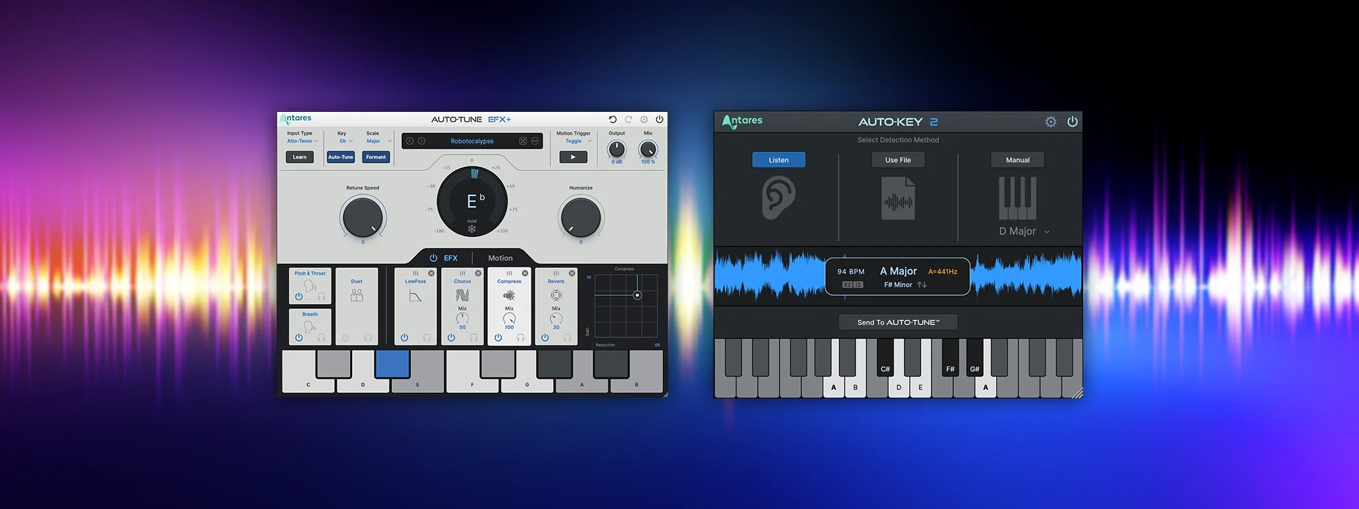Click the top bar Mix knob
Screen dimensions: 1359x509
pyautogui.click(x=648, y=149)
